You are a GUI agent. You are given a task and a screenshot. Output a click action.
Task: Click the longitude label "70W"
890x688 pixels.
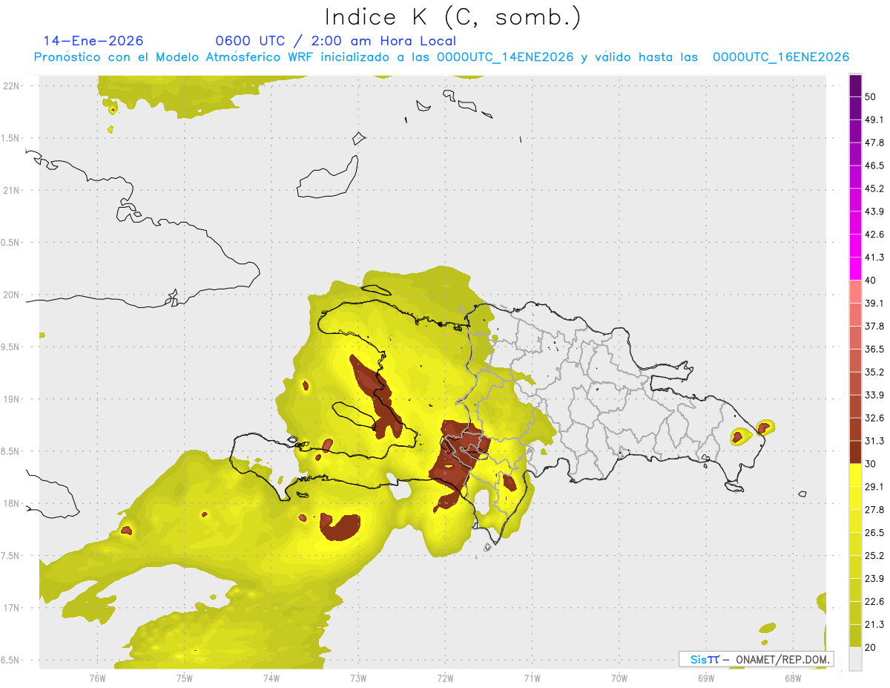[619, 678]
